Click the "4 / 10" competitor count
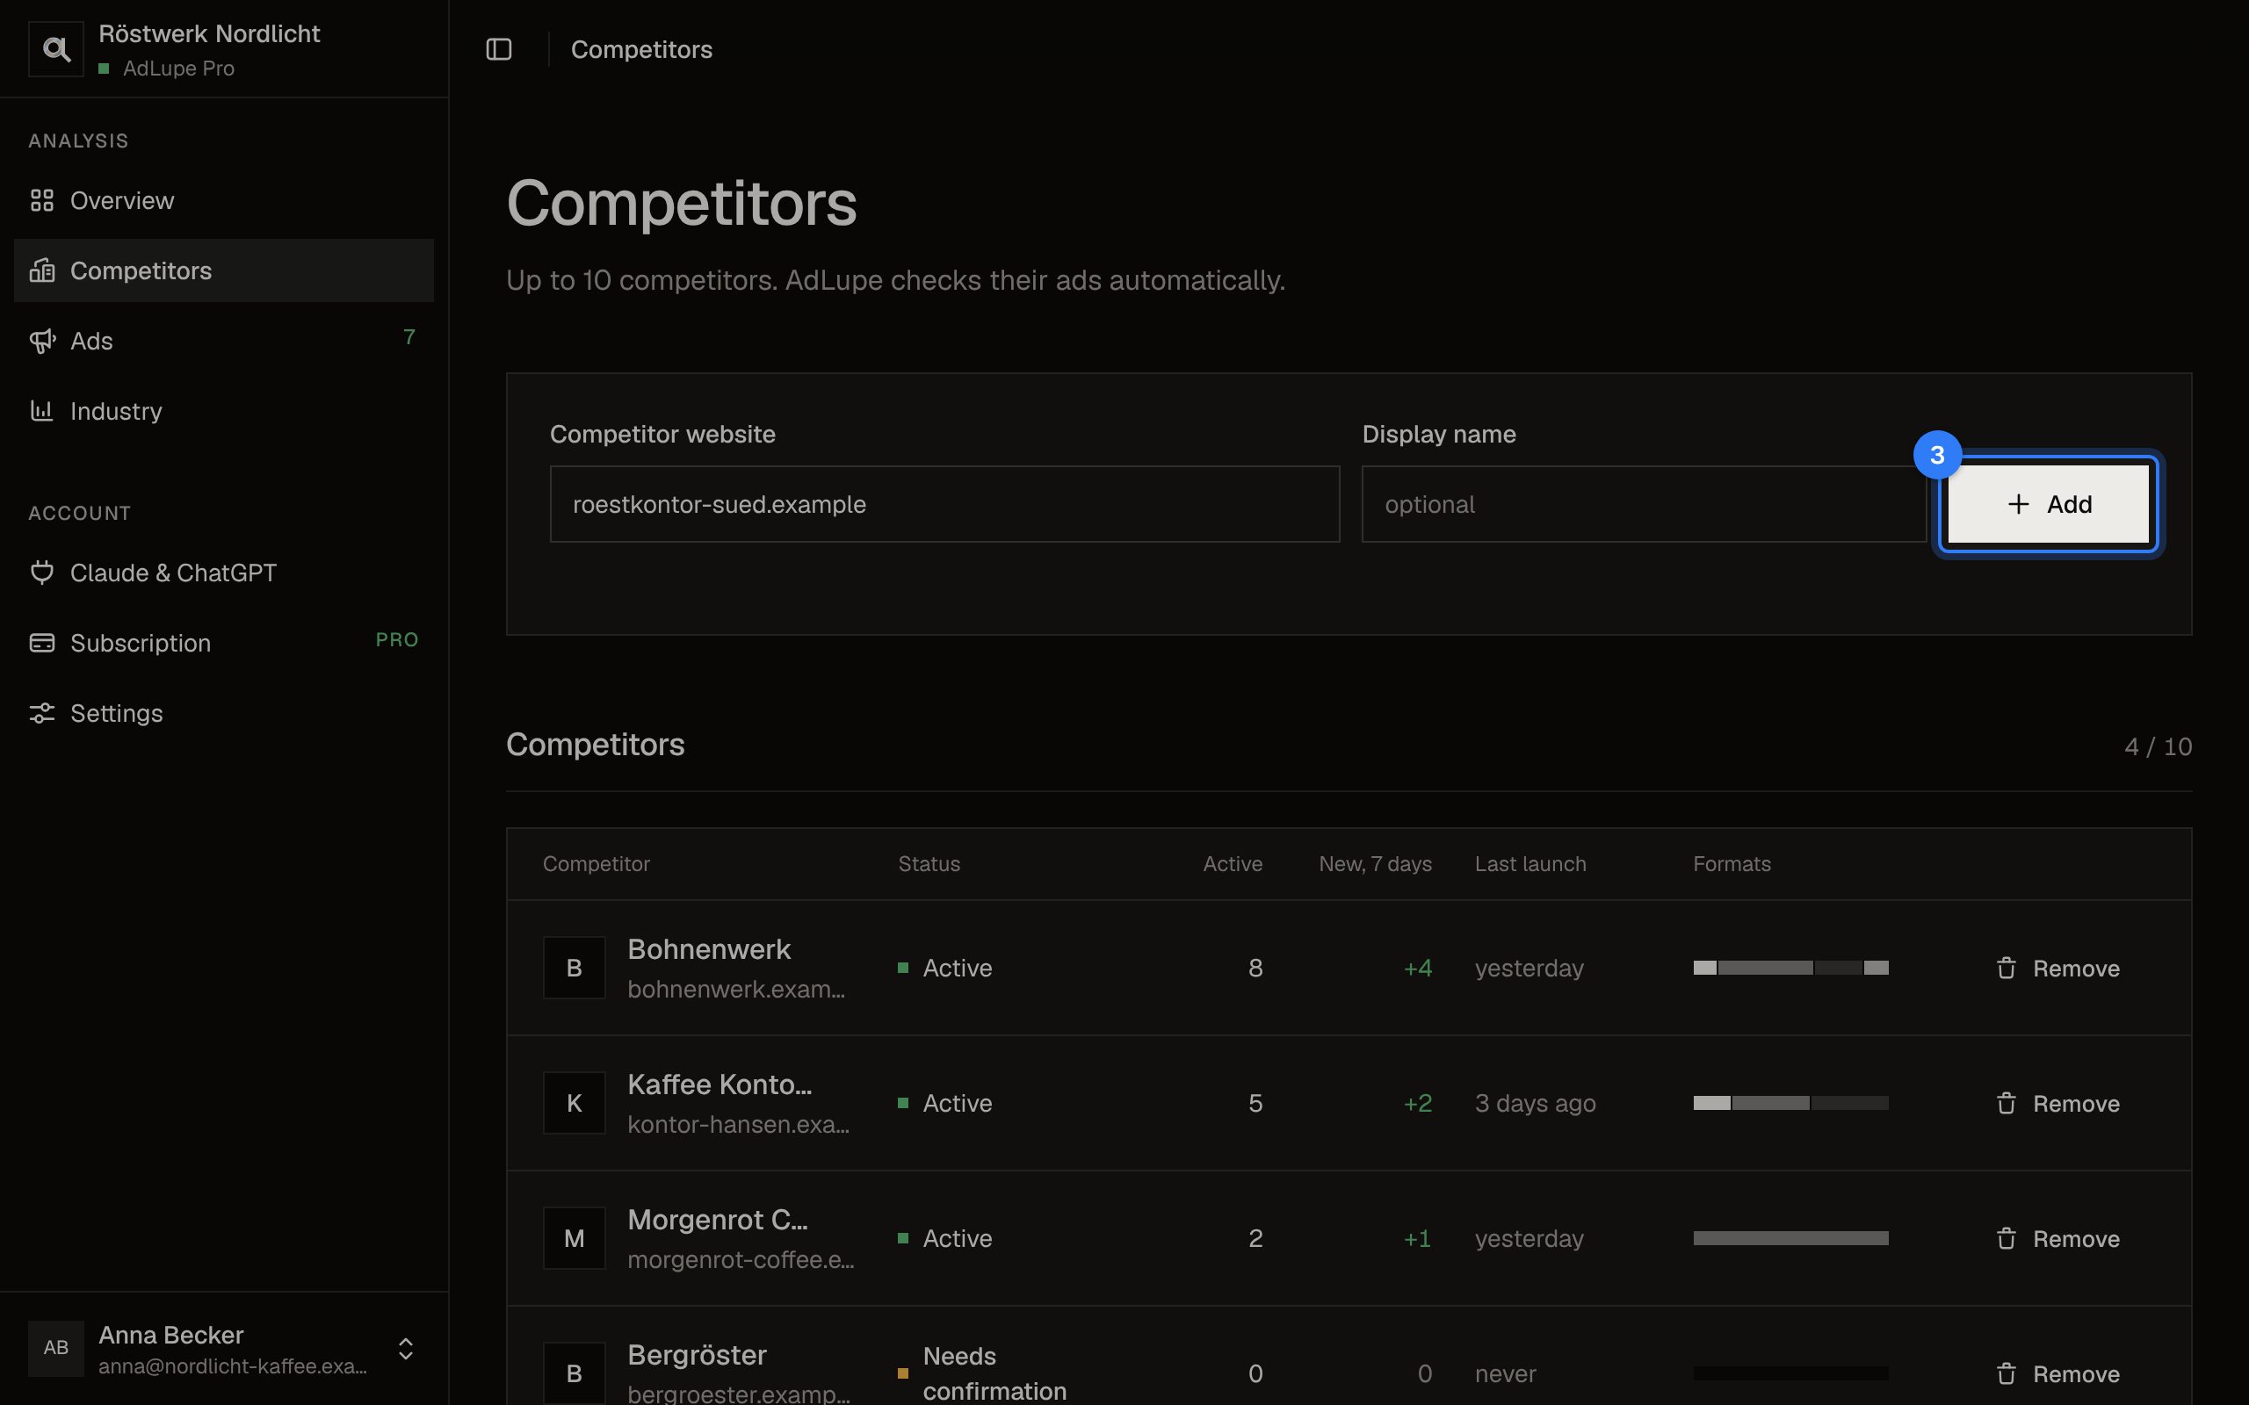The width and height of the screenshot is (2249, 1405). [2158, 747]
